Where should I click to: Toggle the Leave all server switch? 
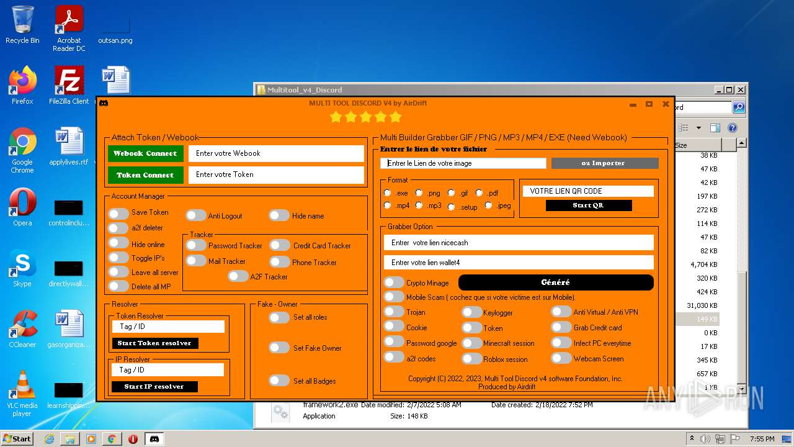(118, 272)
